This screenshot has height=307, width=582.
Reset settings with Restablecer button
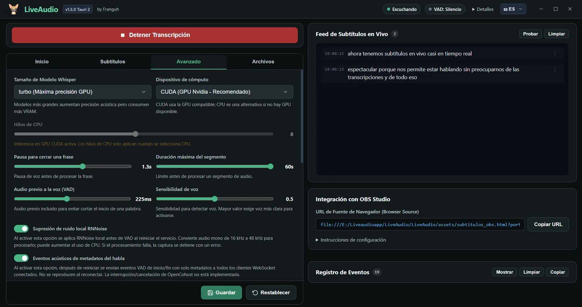coord(271,293)
